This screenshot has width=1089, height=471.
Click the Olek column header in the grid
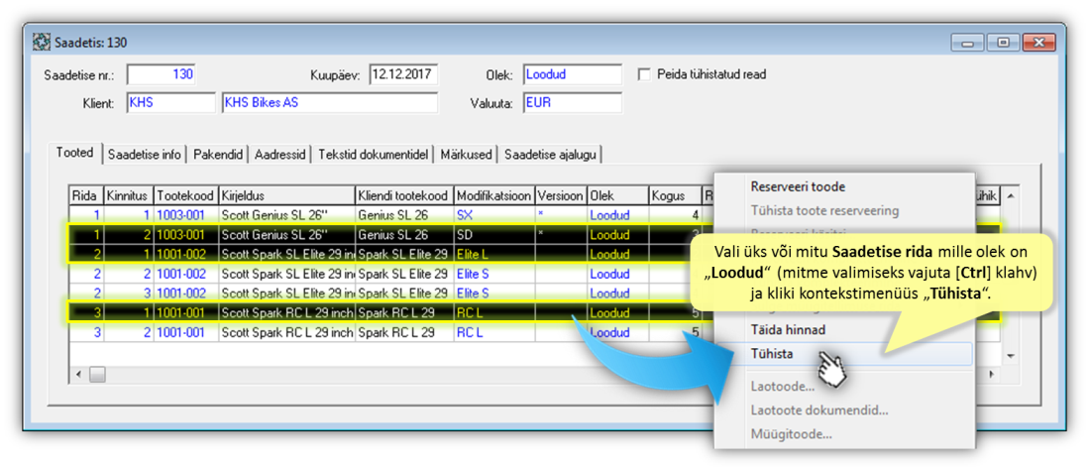(x=618, y=196)
